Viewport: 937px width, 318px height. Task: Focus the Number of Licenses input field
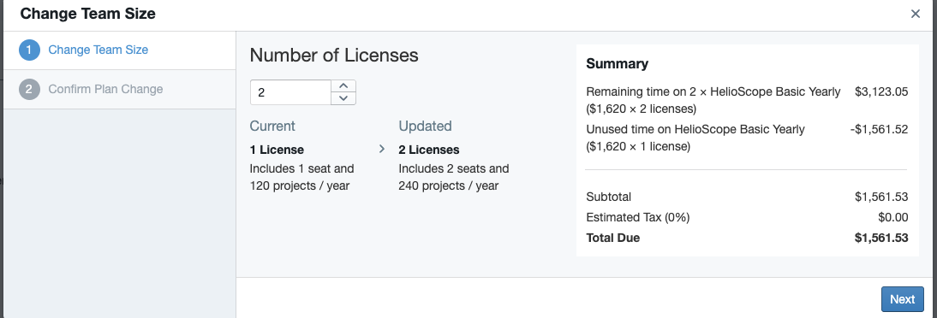click(290, 92)
